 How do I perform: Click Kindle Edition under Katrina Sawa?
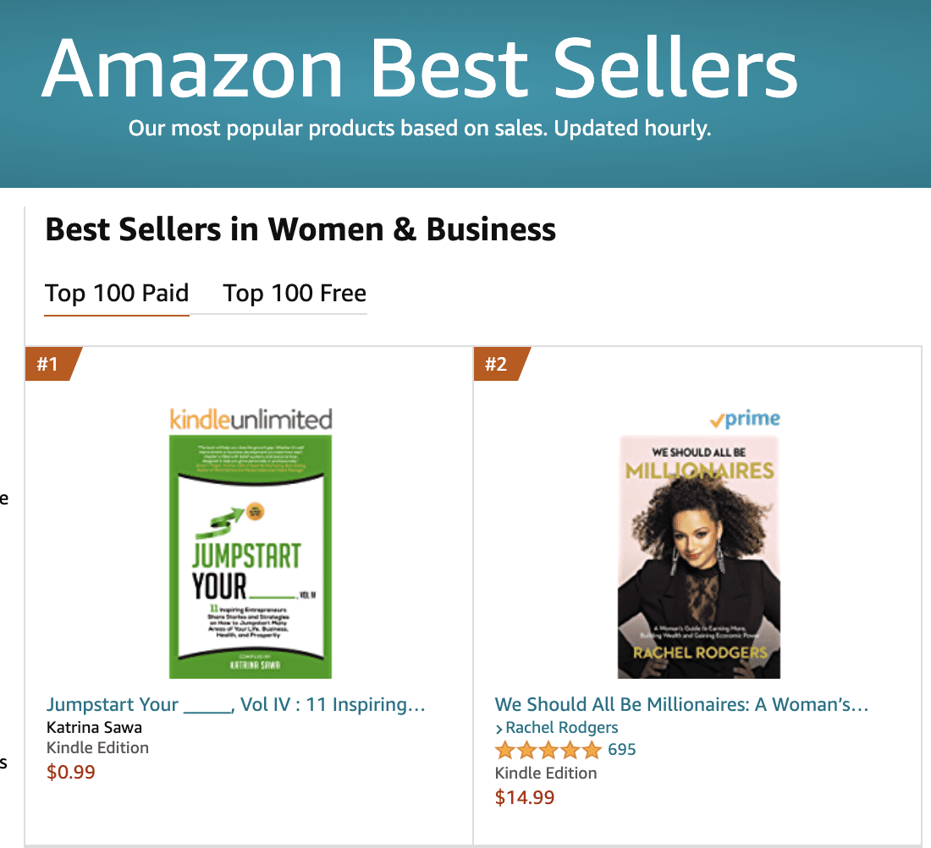(97, 748)
